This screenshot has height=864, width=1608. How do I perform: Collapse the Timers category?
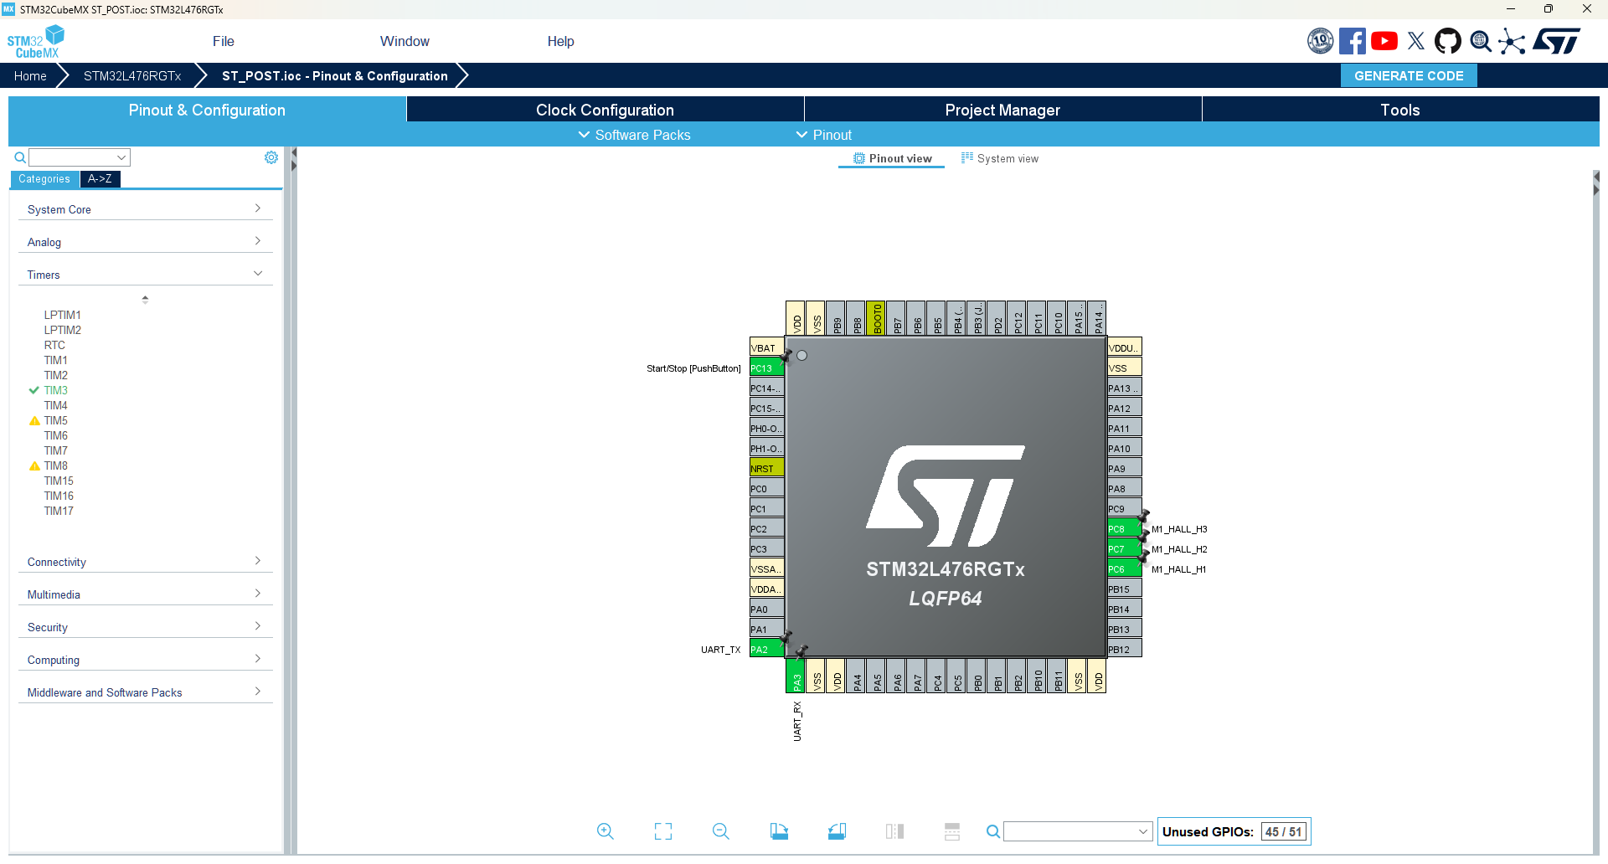coord(144,274)
